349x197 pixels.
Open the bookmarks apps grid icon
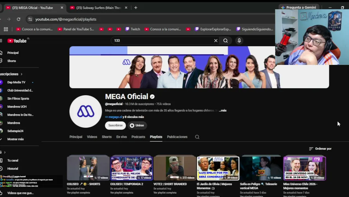point(6,29)
